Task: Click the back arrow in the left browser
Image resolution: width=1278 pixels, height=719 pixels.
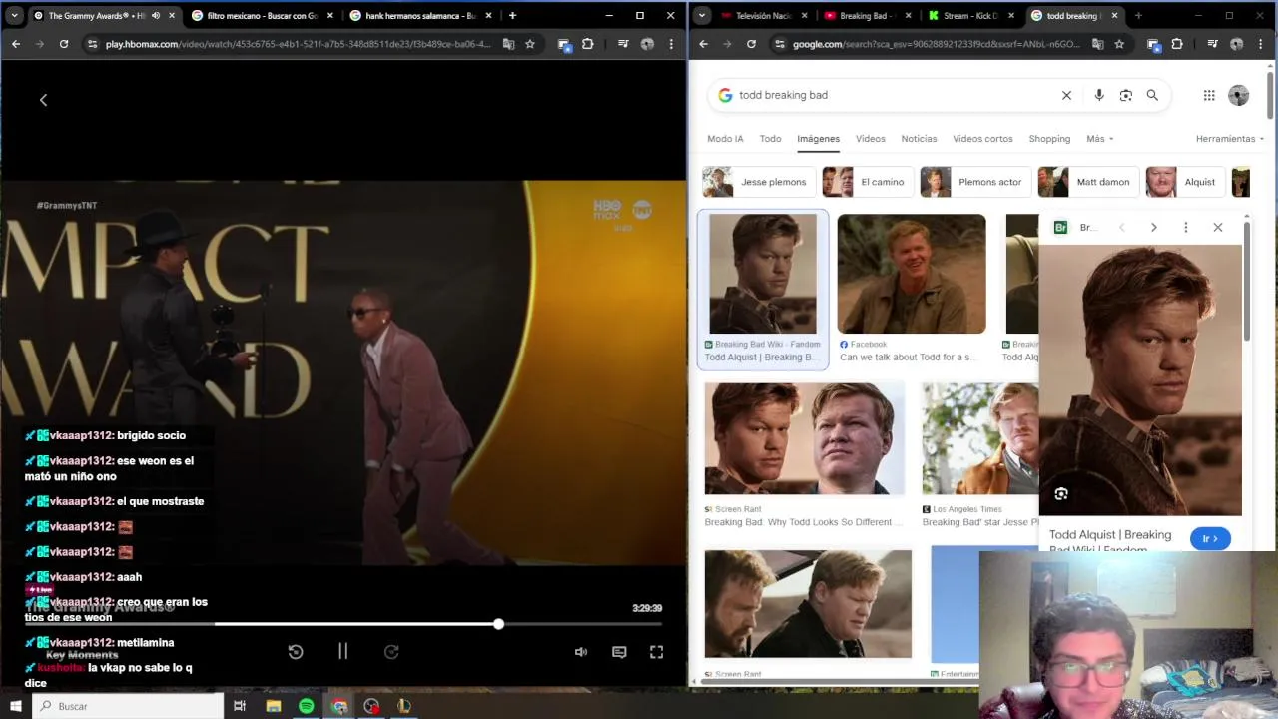Action: click(16, 44)
